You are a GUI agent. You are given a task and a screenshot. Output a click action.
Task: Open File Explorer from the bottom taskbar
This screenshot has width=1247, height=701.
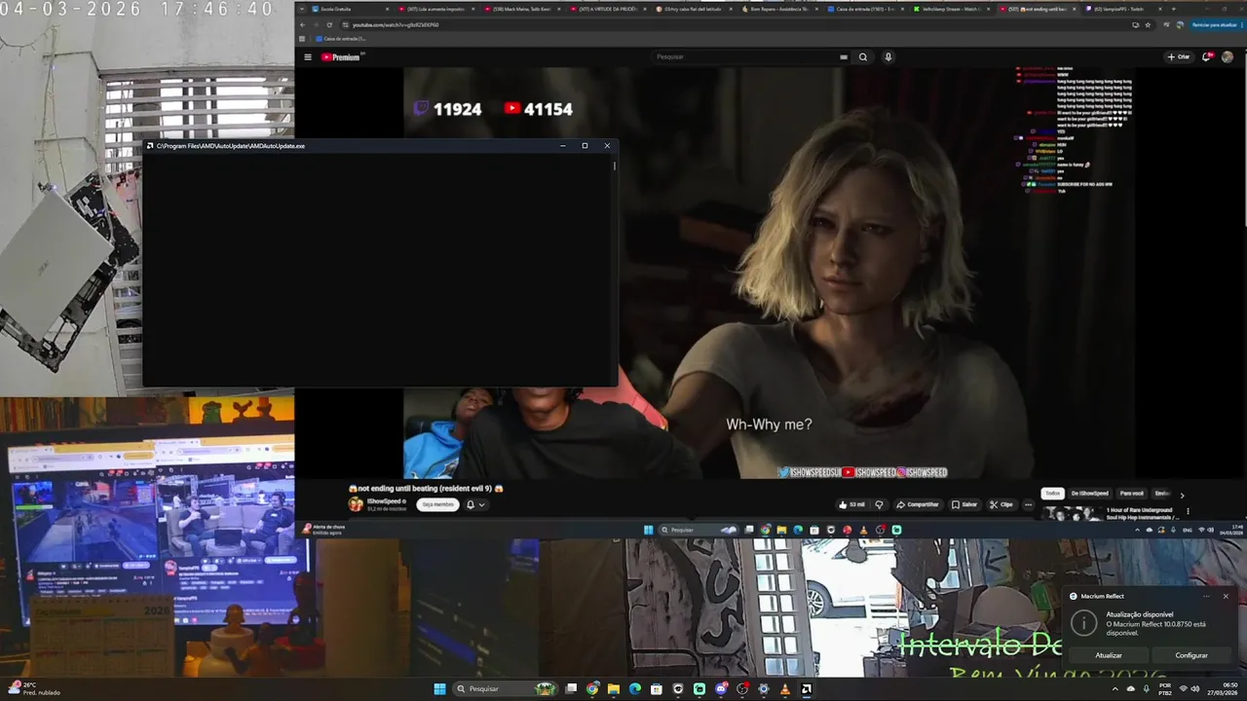click(x=614, y=688)
